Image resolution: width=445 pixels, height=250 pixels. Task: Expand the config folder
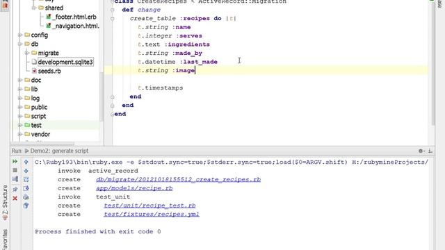click(x=20, y=35)
